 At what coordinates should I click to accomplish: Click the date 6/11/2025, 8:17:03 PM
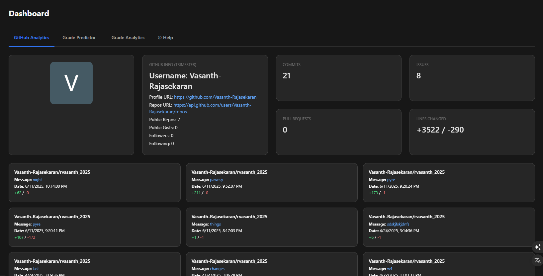(222, 231)
